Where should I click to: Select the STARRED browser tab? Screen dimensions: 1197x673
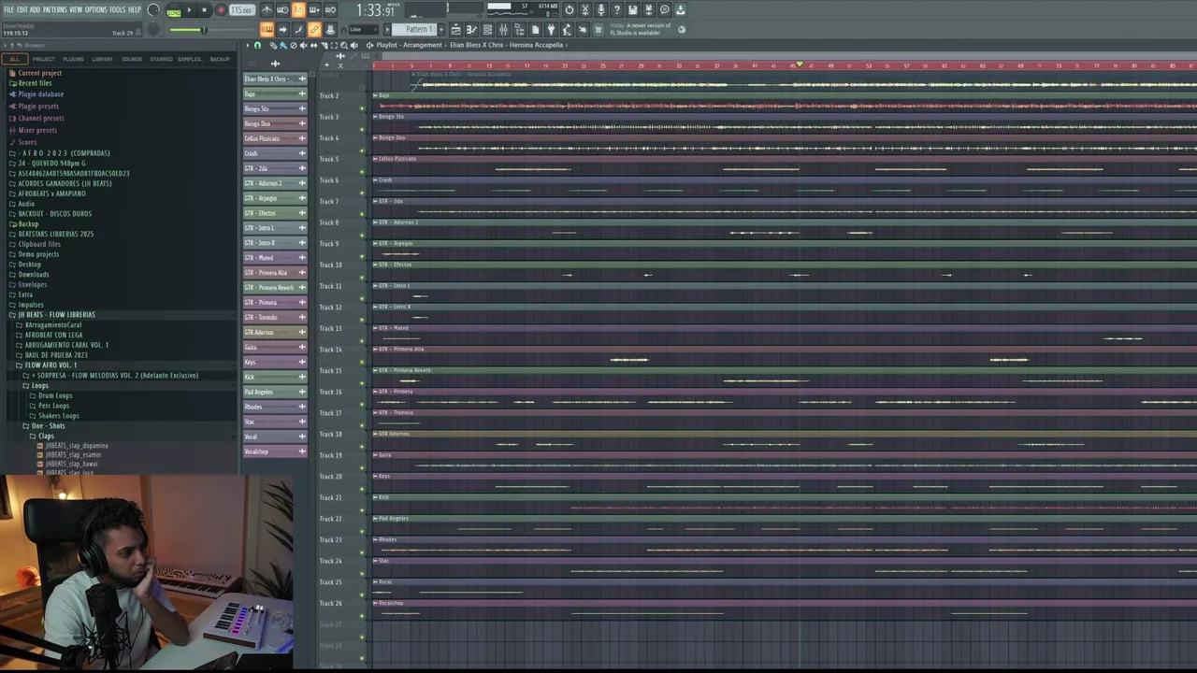click(161, 59)
